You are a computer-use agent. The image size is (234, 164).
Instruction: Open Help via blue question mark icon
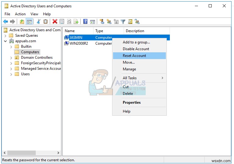tap(85, 21)
